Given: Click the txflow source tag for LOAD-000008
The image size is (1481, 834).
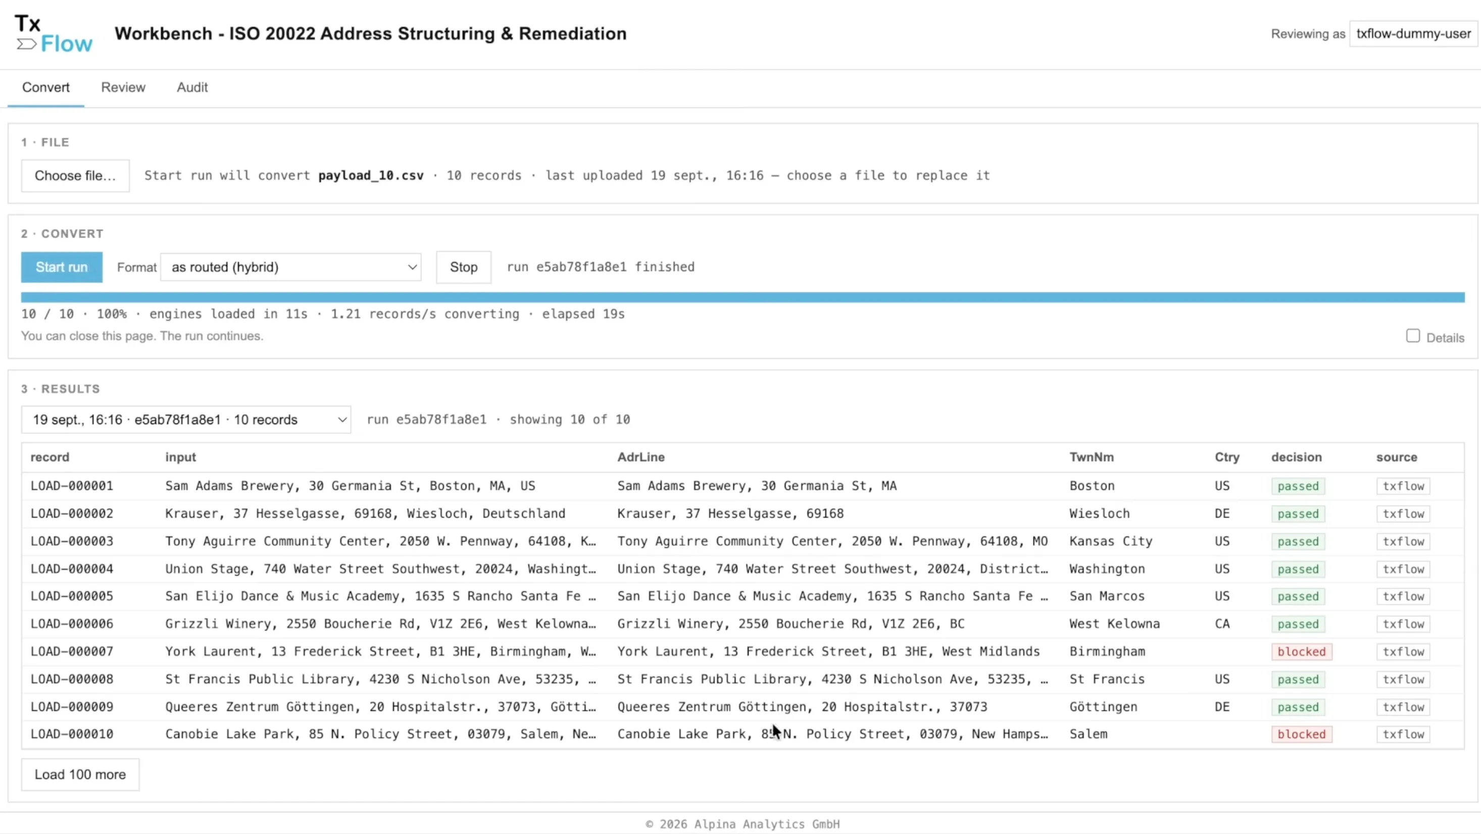Looking at the screenshot, I should click(x=1403, y=679).
